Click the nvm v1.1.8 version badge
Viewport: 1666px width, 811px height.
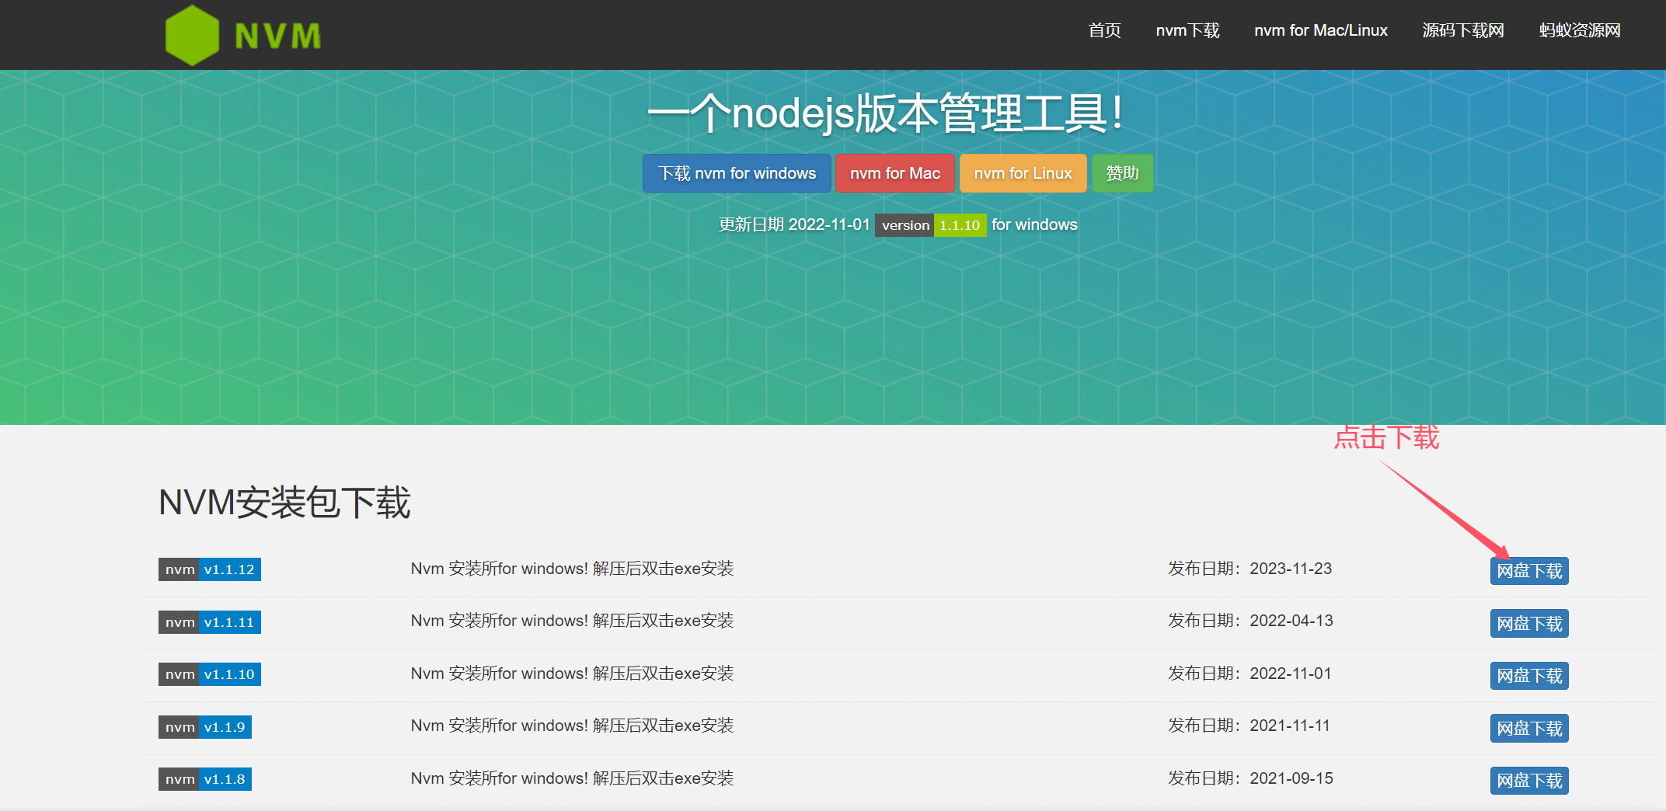204,779
